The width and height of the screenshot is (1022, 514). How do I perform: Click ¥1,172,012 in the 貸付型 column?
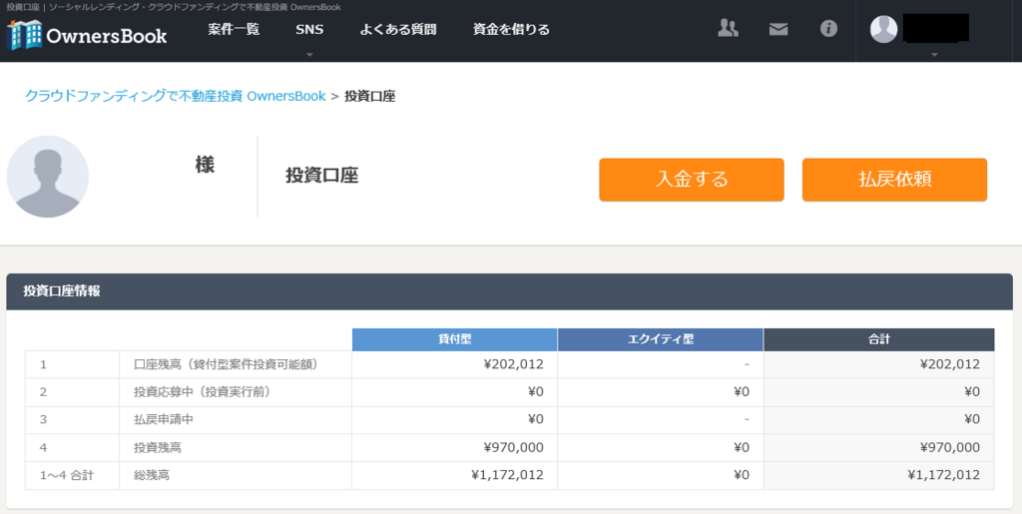click(x=507, y=475)
